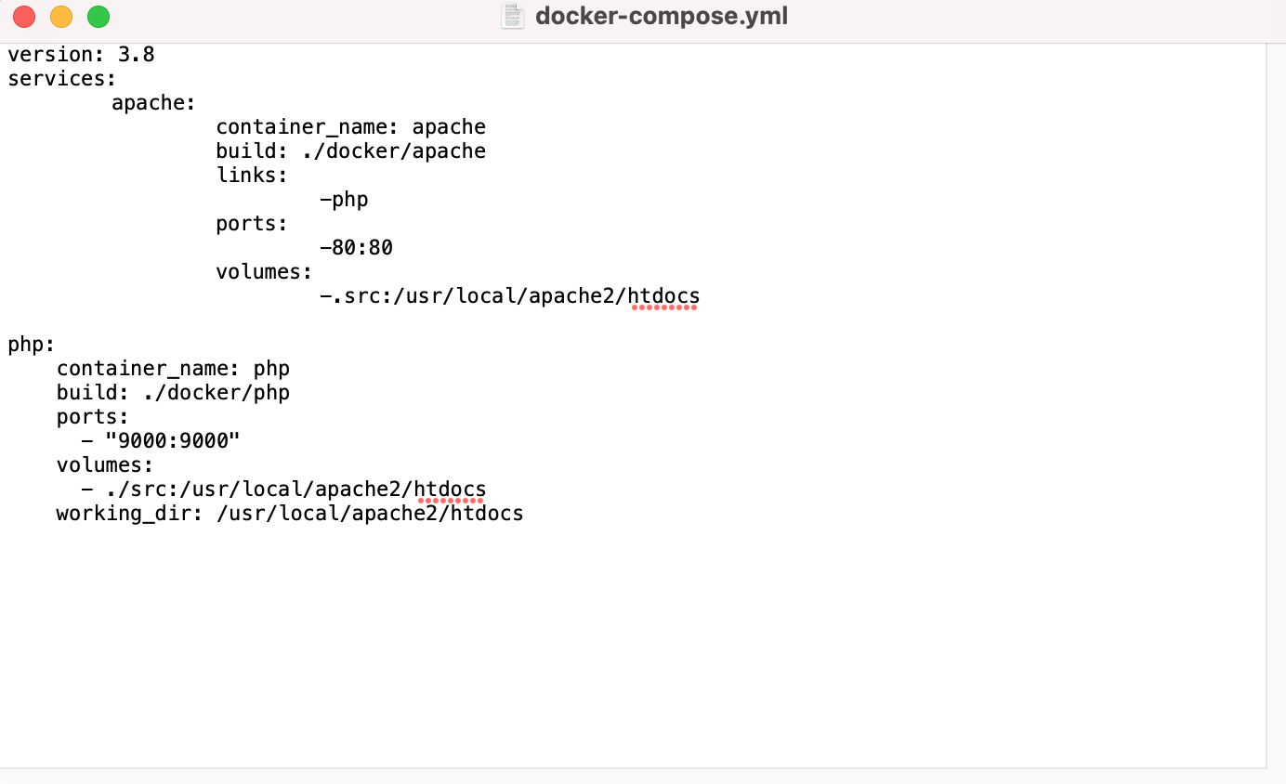
Task: Click the green full-screen button
Action: click(x=98, y=16)
